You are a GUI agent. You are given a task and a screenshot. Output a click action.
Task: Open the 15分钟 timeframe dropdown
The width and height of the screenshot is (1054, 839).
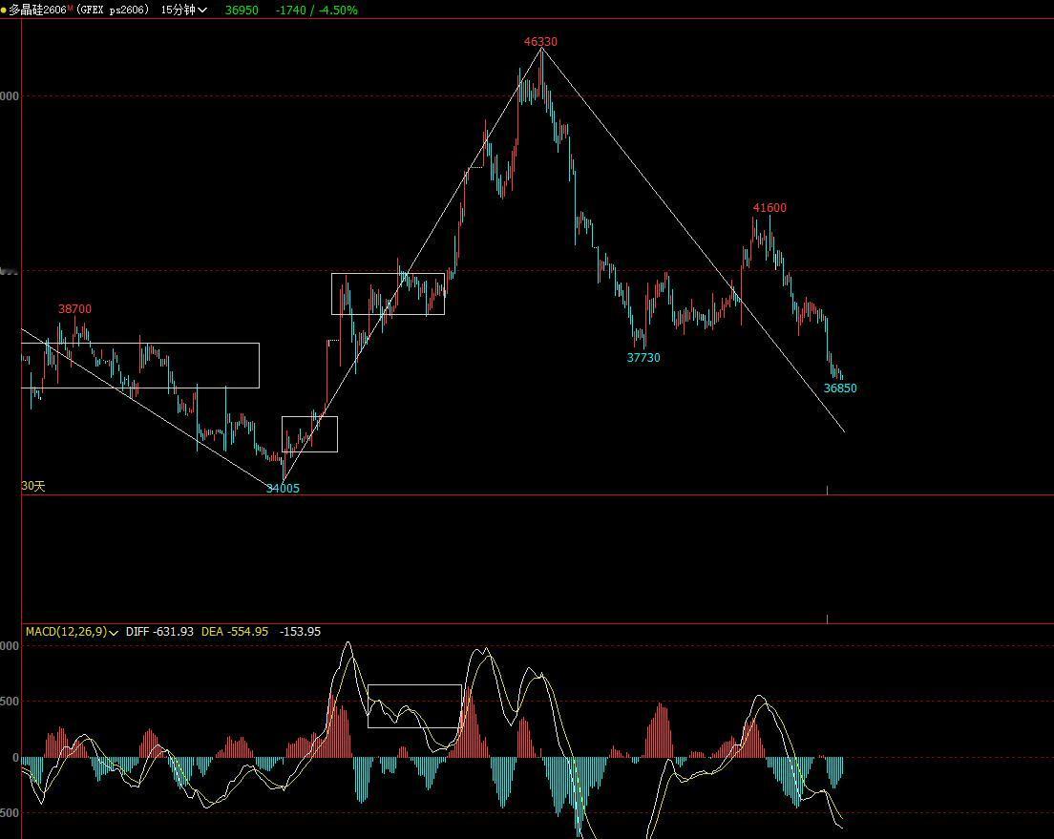183,10
